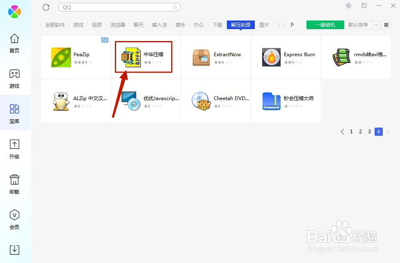
Task: Expand more categories with the right arrow
Action: tap(292, 25)
